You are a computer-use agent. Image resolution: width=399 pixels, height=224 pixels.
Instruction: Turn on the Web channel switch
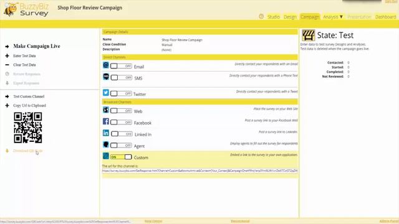tap(121, 111)
